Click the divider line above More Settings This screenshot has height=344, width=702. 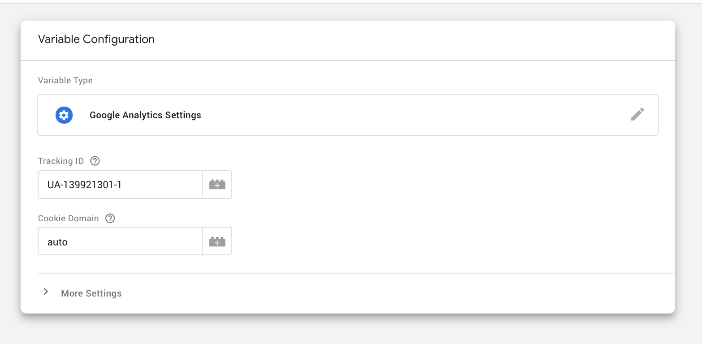[x=356, y=273]
